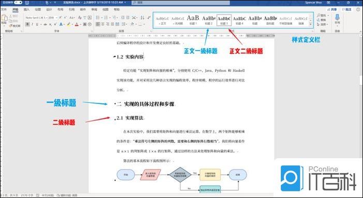Open the Text Effects blue A icon
Screen dimensions: 363x198
(61, 24)
